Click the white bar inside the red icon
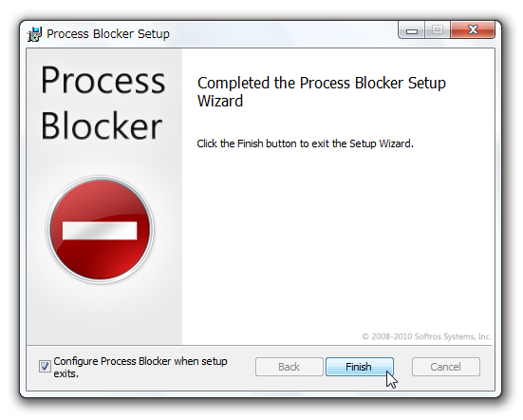This screenshot has height=420, width=523. [x=100, y=230]
